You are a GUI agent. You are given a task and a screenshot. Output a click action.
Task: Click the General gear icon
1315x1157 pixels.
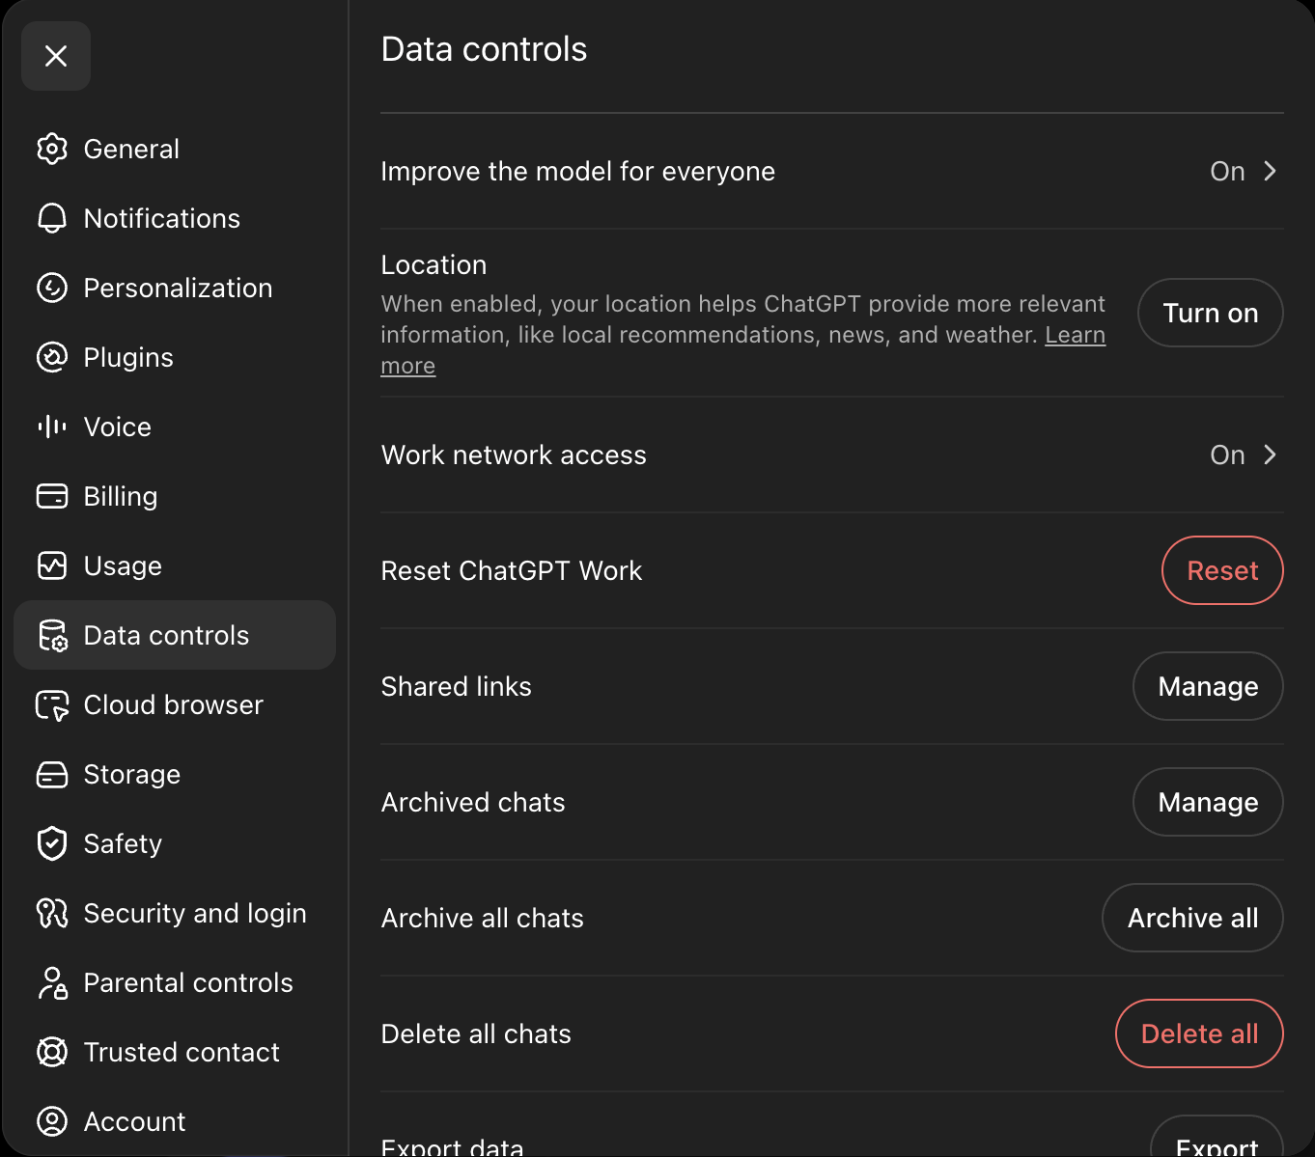(x=52, y=149)
